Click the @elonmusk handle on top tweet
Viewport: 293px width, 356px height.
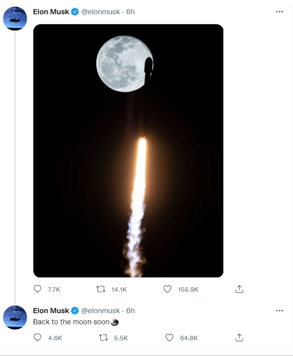pyautogui.click(x=100, y=12)
